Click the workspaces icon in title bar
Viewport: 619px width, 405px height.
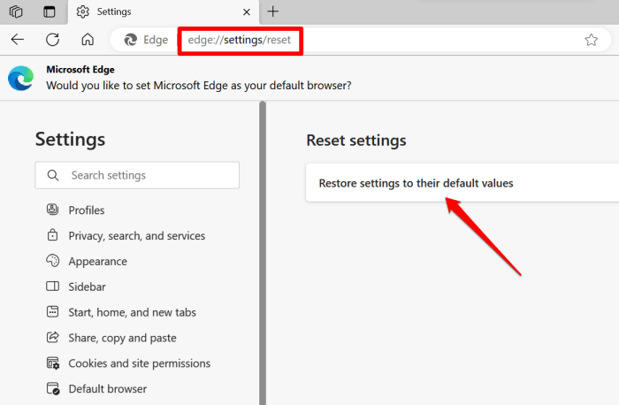(15, 11)
